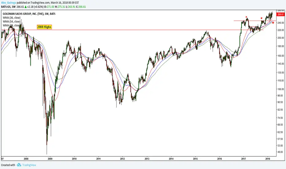Click the 62.50 price axis label
286x169 pixels.
[x=280, y=132]
